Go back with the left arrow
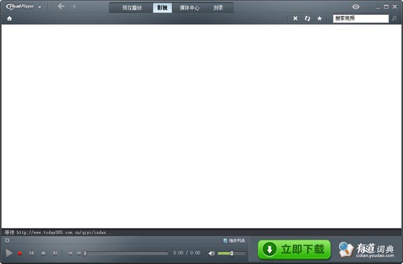The height and width of the screenshot is (264, 403). tap(61, 6)
